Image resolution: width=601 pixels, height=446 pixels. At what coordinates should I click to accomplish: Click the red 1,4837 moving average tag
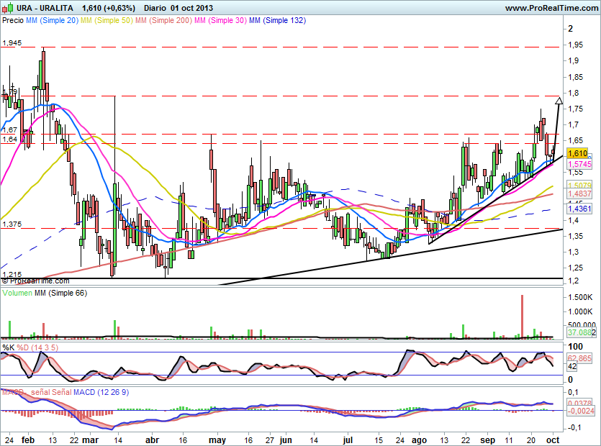pyautogui.click(x=578, y=194)
